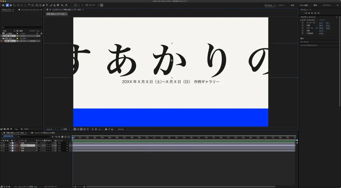Viewport: 341px width, 188px height.
Task: Expand the タイトル layer properties chevron
Action: (10, 145)
